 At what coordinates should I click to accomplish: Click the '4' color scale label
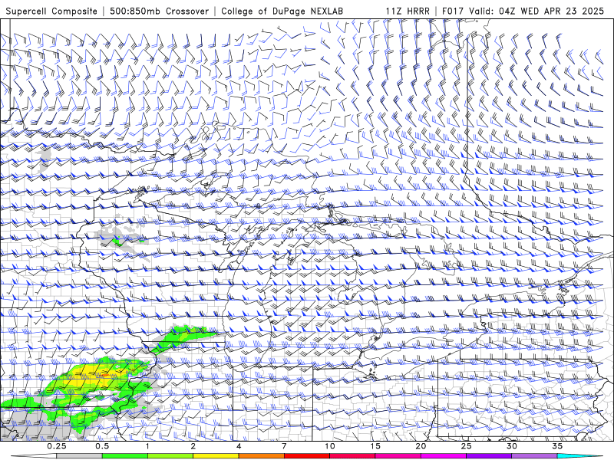[x=239, y=446]
